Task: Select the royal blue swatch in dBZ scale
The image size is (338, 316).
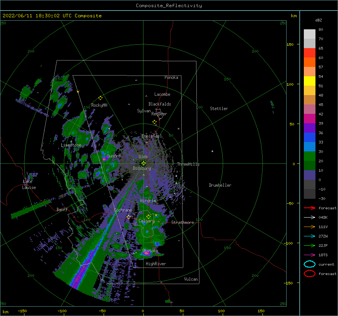Action: coord(309,137)
